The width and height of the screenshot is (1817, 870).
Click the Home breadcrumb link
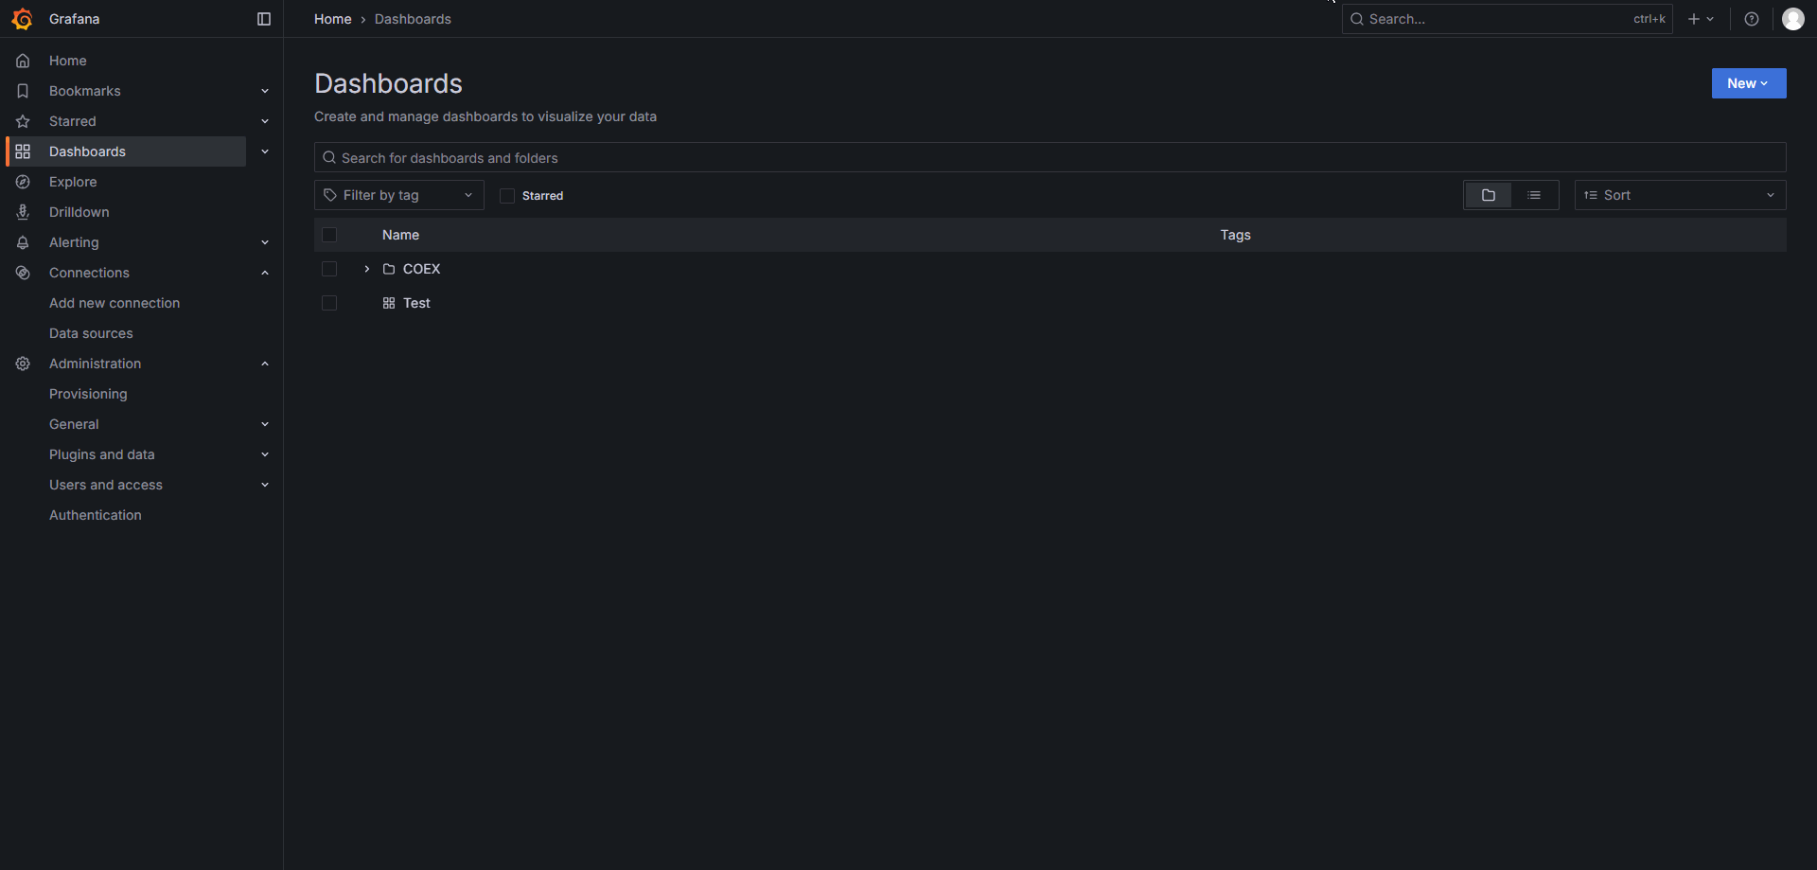click(x=332, y=19)
